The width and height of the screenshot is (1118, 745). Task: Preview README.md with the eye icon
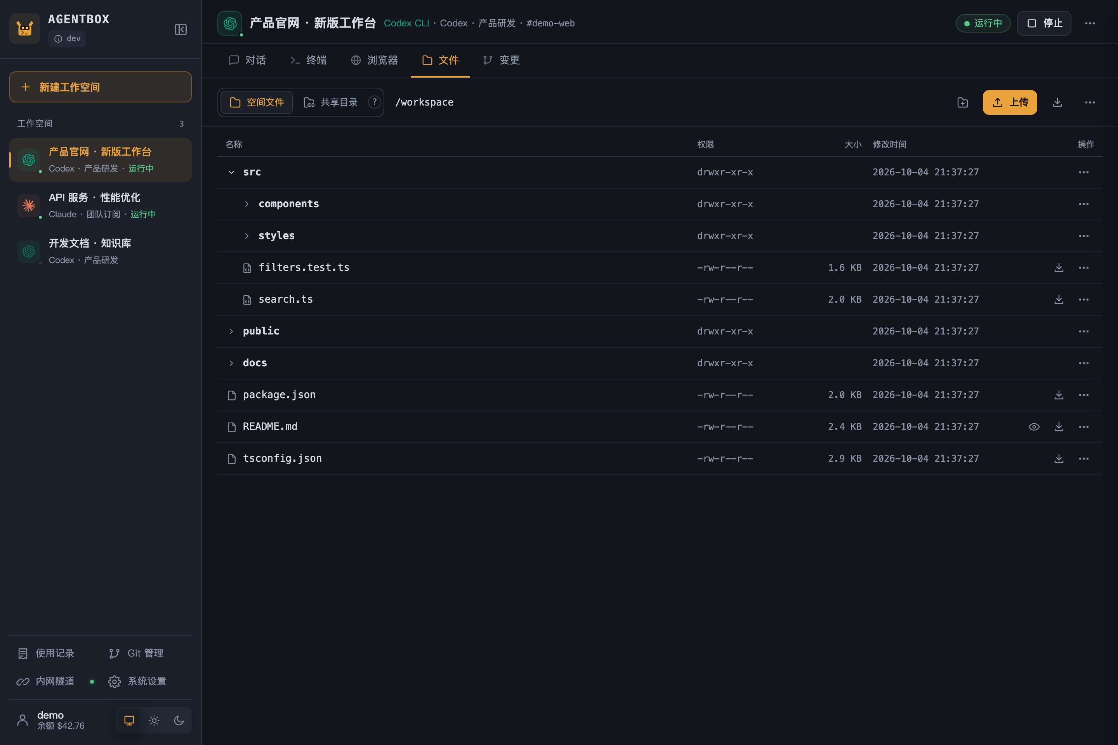1034,427
